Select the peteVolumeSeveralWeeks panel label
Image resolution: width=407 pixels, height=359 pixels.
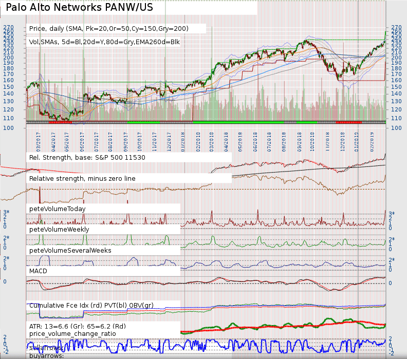pos(70,250)
